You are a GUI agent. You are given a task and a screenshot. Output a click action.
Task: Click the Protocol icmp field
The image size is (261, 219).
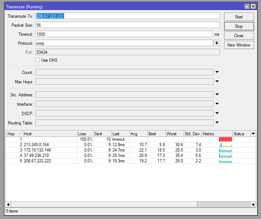124,43
